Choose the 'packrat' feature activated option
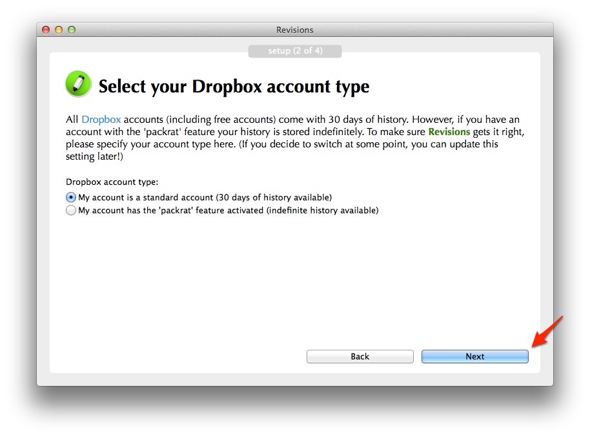 (71, 210)
